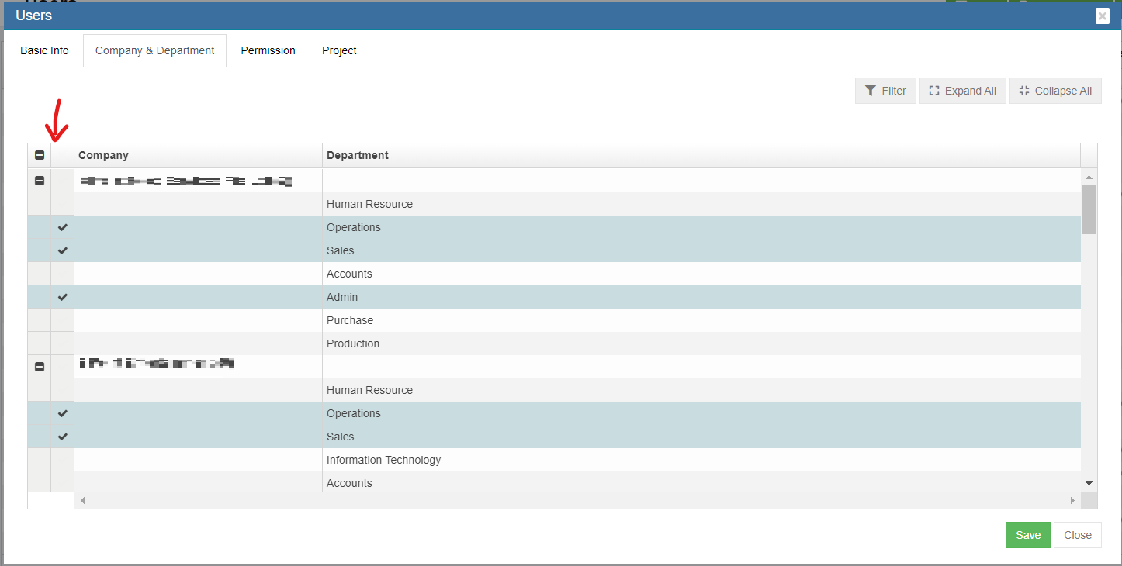This screenshot has width=1122, height=566.
Task: Check the first company's Human Resource row
Action: 63,204
